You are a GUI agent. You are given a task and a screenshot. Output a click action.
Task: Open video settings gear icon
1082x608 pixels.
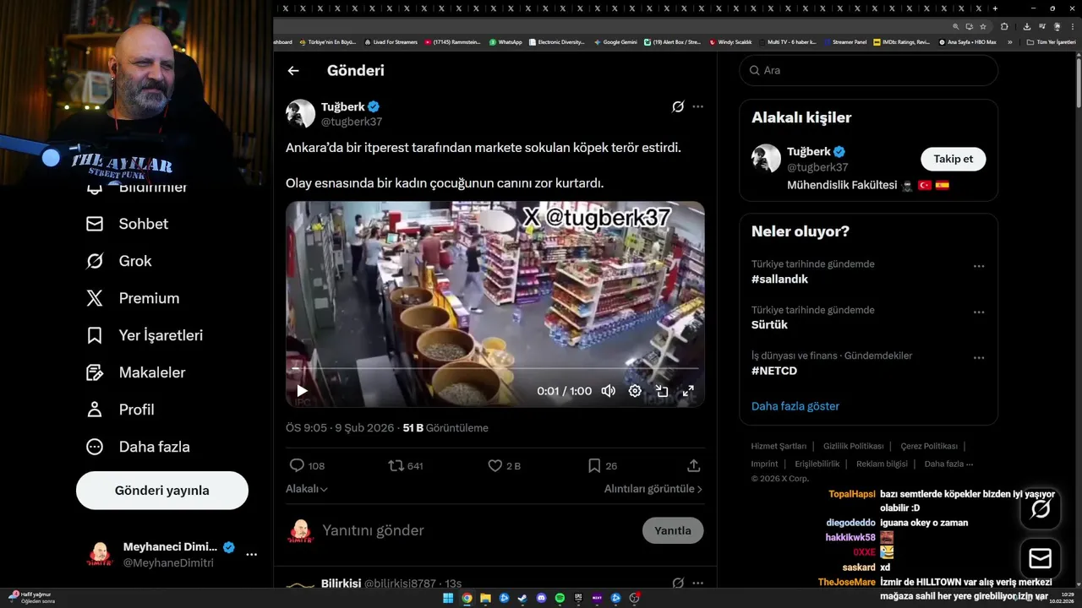tap(635, 391)
